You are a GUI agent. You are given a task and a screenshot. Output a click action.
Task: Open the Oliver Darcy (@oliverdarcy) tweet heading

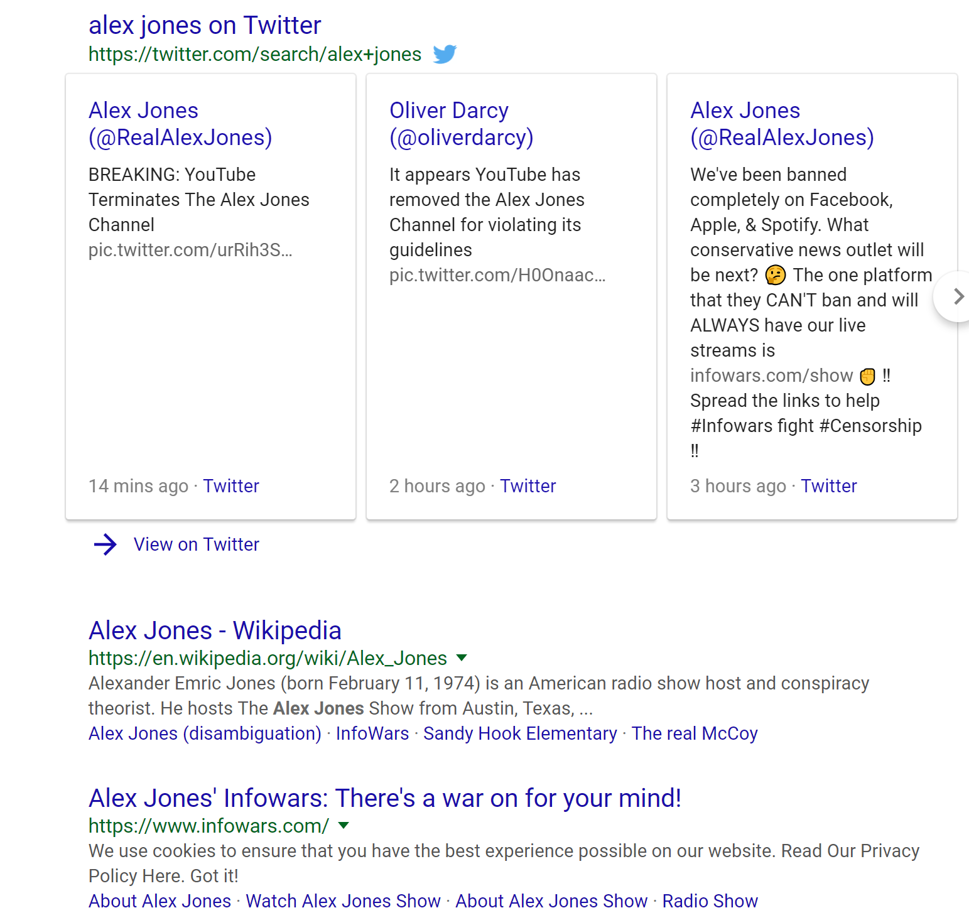click(x=461, y=124)
